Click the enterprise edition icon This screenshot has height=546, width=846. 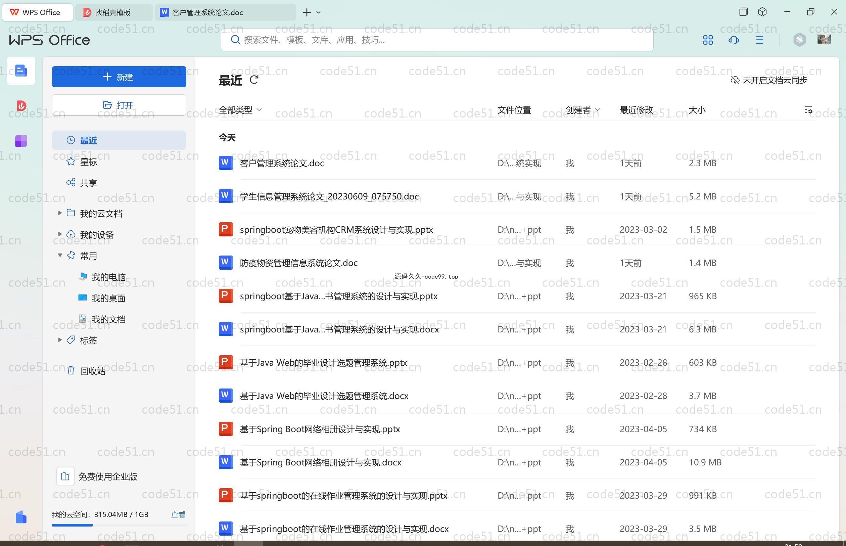(x=65, y=476)
